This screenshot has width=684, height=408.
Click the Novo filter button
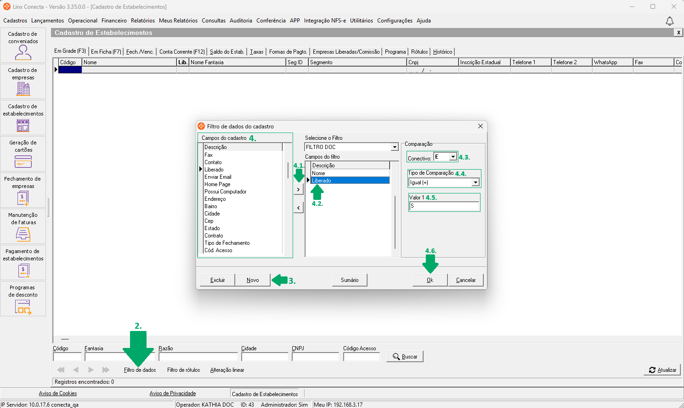click(x=253, y=280)
